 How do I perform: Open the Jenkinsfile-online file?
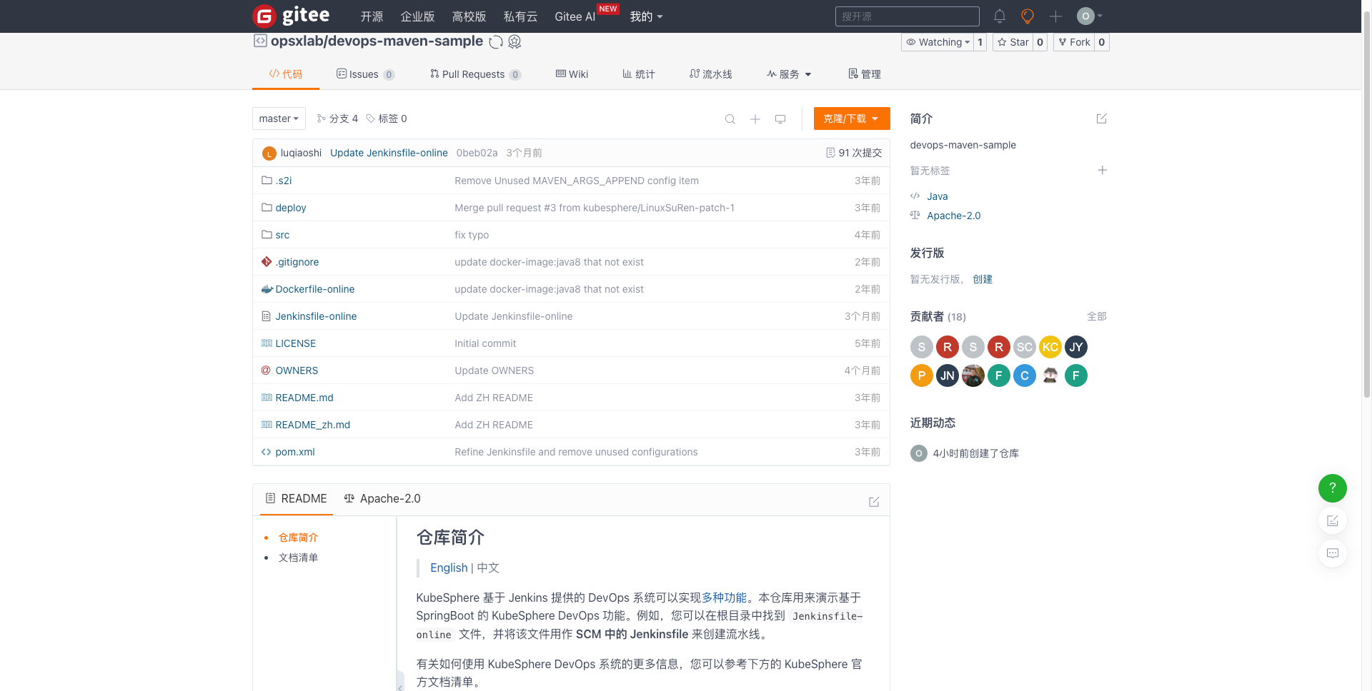coord(316,316)
